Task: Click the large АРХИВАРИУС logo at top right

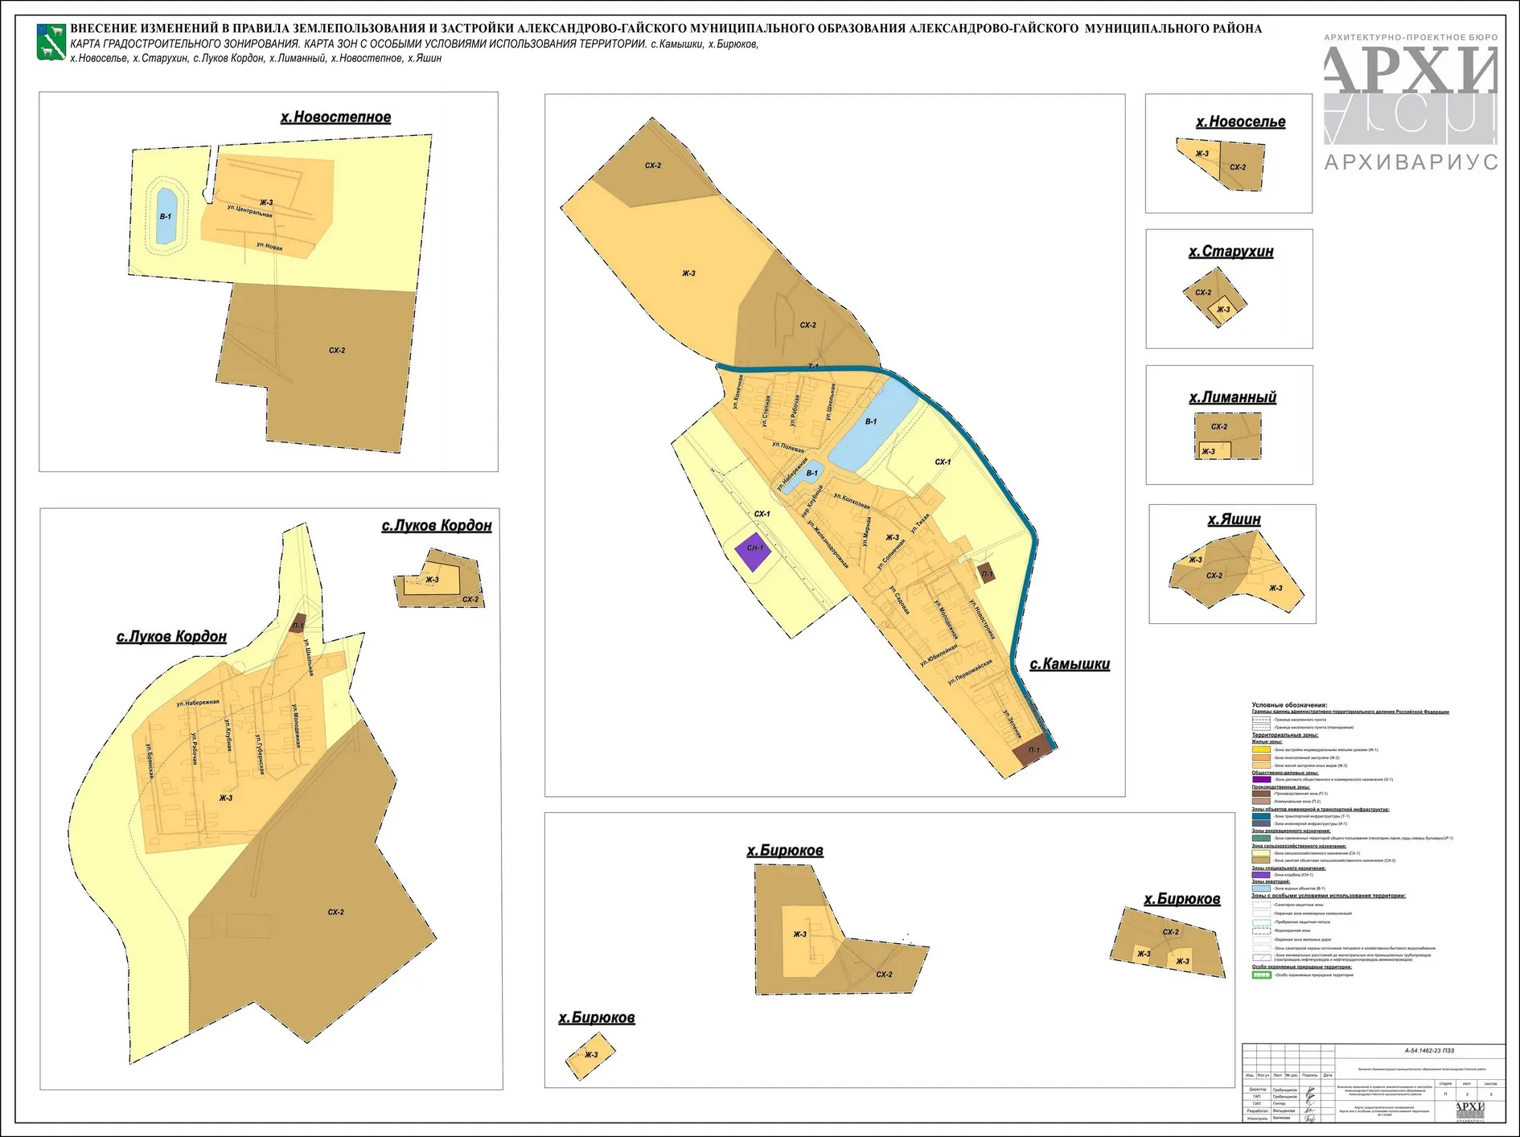Action: [x=1411, y=105]
